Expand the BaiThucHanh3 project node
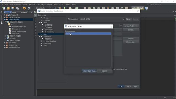 tap(5, 17)
